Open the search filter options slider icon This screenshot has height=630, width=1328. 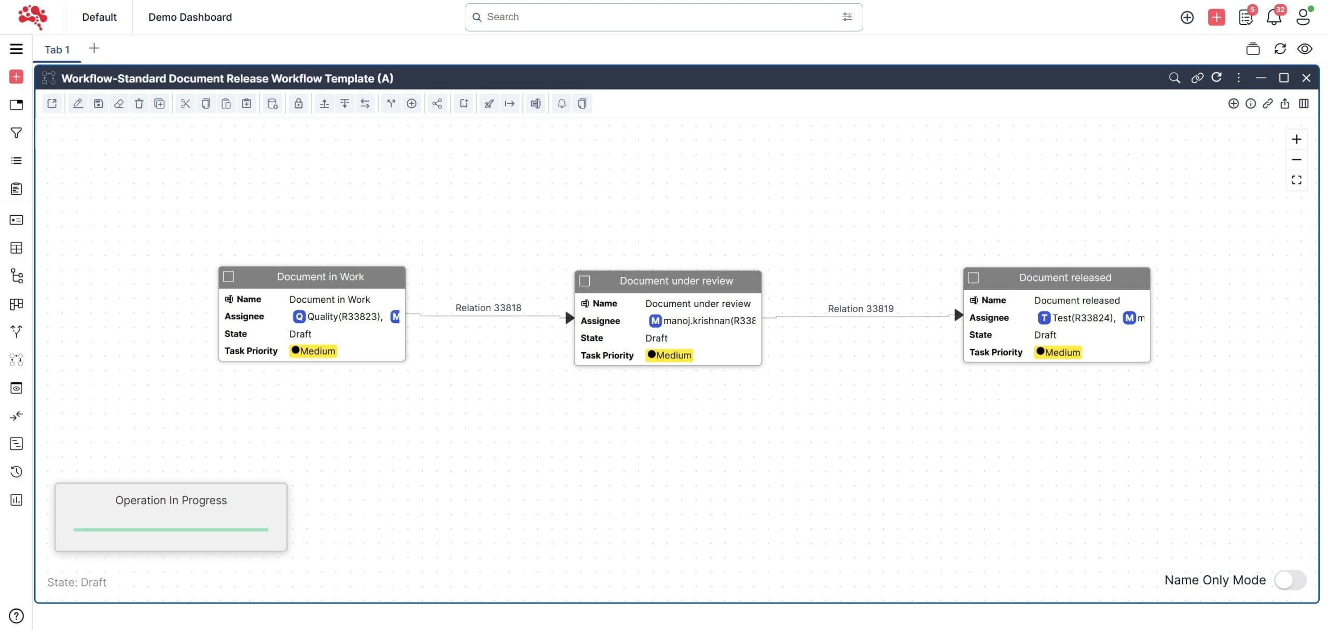(x=847, y=17)
